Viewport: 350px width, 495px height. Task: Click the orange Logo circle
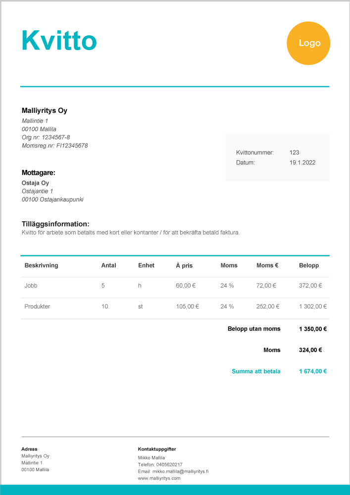308,43
